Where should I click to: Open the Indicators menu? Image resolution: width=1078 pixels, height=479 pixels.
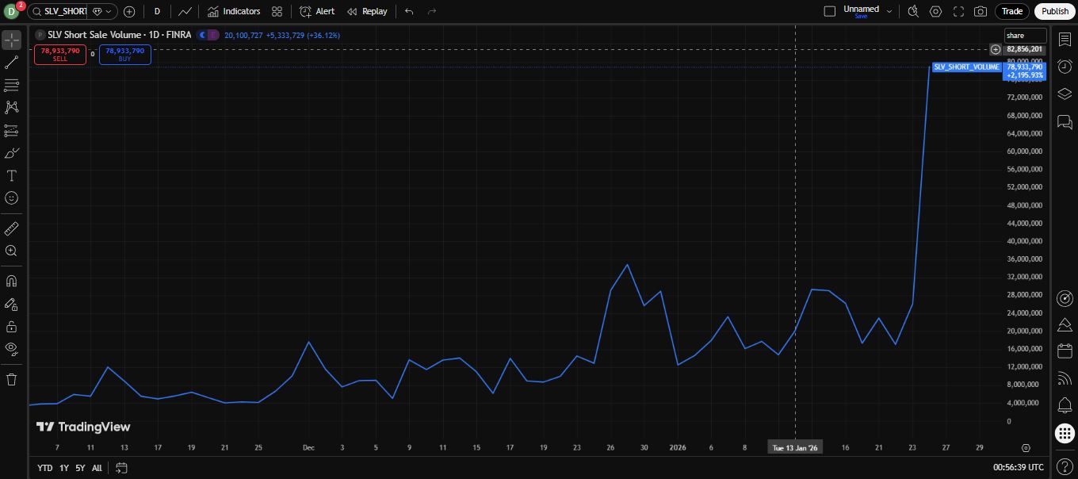pyautogui.click(x=234, y=11)
